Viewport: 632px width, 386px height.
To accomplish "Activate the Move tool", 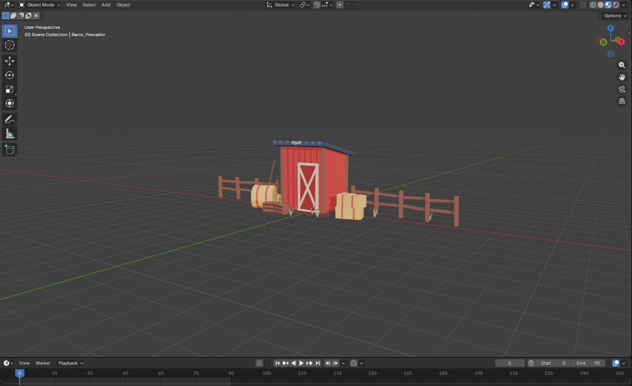I will point(10,61).
